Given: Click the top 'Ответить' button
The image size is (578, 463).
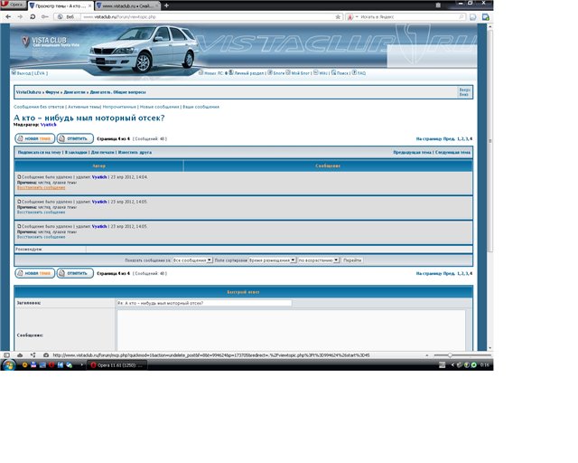Looking at the screenshot, I should (x=75, y=139).
